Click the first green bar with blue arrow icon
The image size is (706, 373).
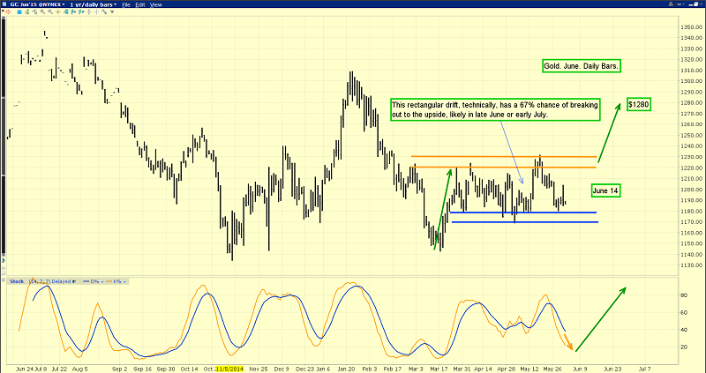tap(73, 11)
